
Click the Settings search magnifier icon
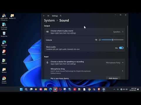61,16
